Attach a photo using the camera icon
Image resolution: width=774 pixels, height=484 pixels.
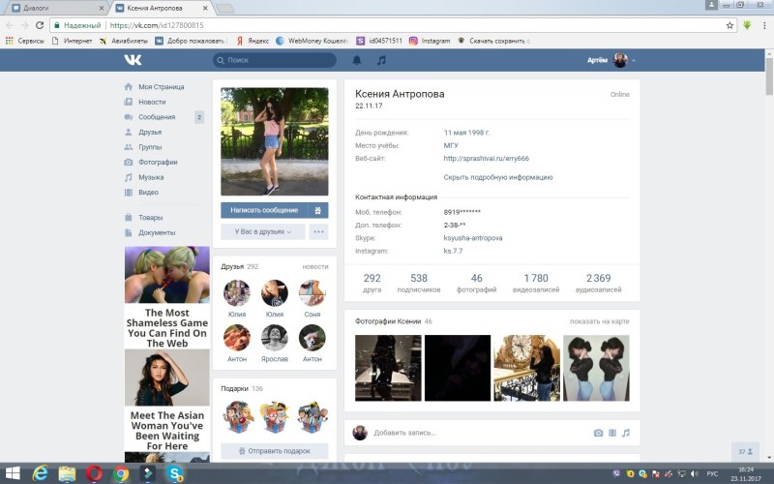[x=598, y=433]
